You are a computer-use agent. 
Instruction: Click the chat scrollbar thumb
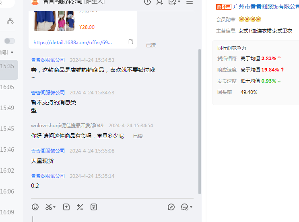pos(200,122)
